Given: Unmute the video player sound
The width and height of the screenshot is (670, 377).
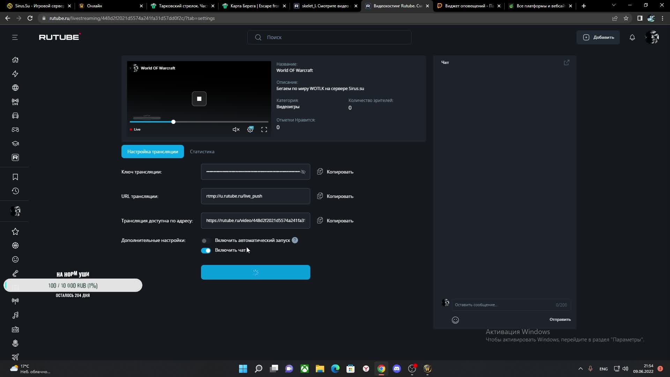Looking at the screenshot, I should click(x=236, y=130).
